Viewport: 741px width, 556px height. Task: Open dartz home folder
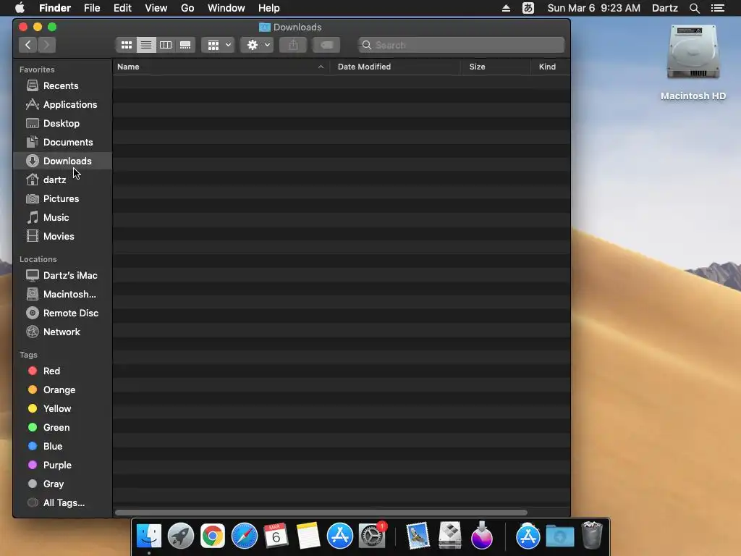[62, 180]
